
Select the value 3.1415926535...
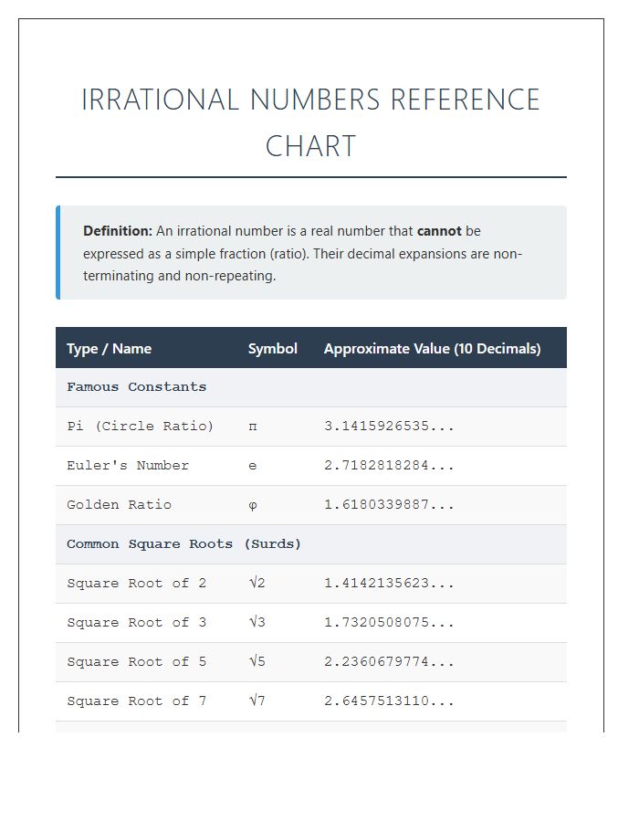coord(389,426)
